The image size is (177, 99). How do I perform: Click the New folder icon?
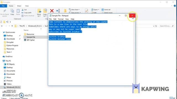point(65,11)
